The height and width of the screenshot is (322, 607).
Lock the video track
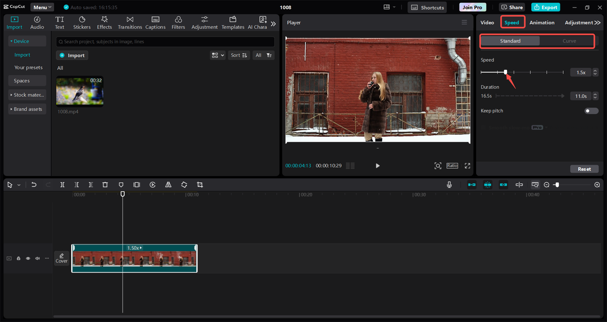click(x=18, y=259)
